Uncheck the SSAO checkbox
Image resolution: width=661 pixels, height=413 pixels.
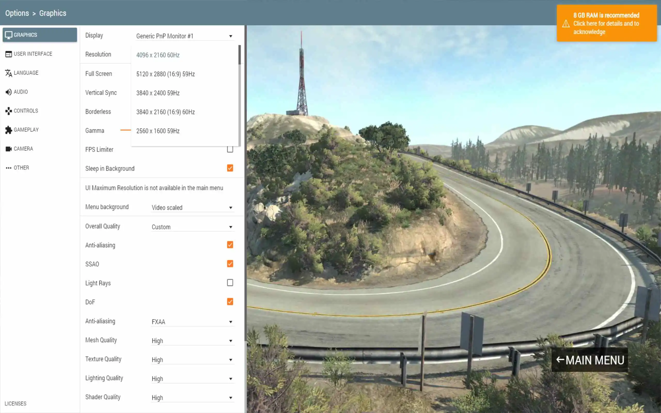[230, 264]
